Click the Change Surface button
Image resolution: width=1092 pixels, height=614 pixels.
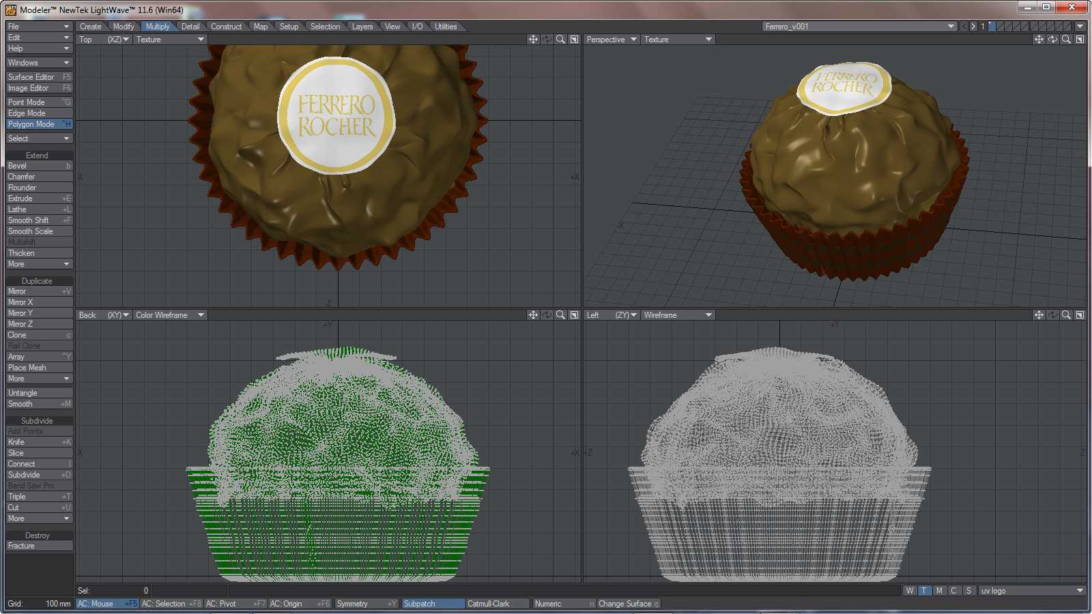coord(629,604)
